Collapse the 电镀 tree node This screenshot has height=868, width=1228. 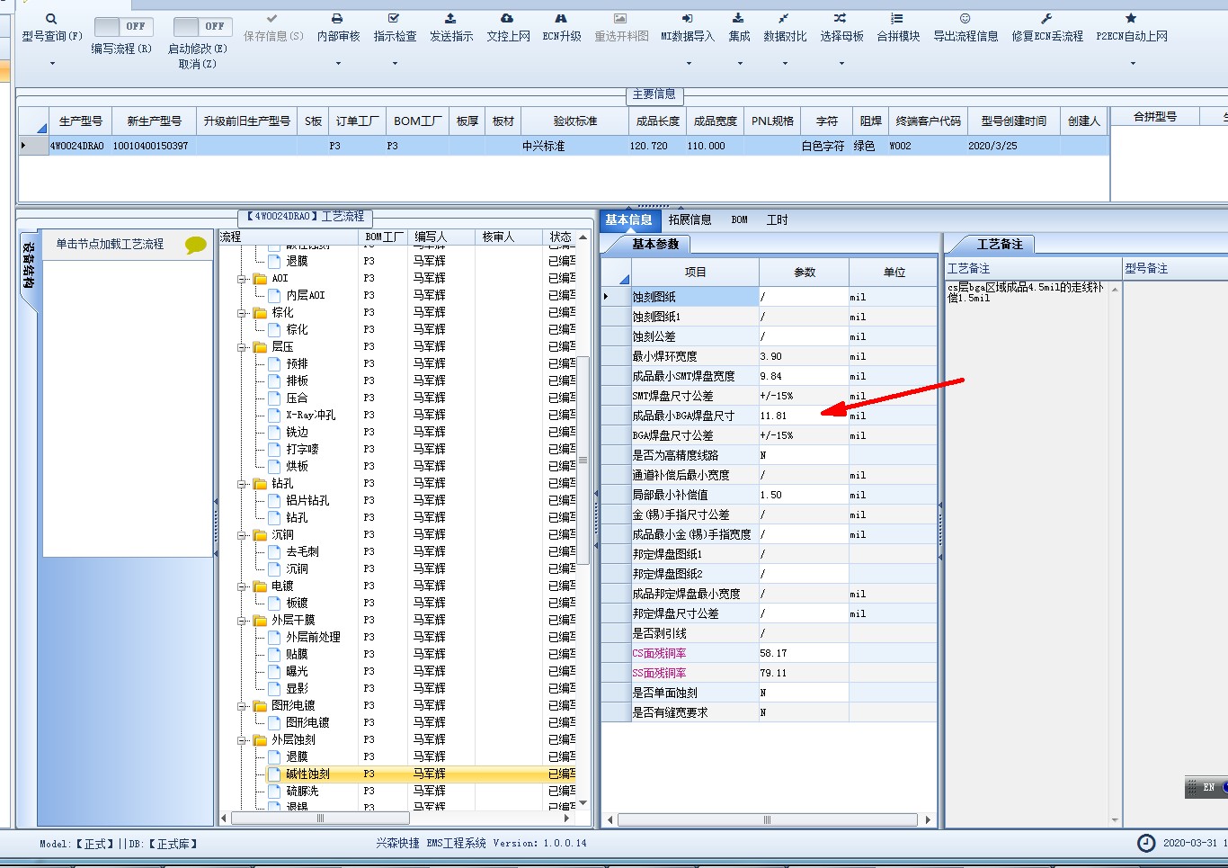coord(242,586)
